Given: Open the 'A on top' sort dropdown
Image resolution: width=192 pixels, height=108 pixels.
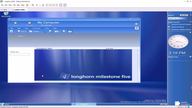Looking at the screenshot, I should (x=111, y=48).
